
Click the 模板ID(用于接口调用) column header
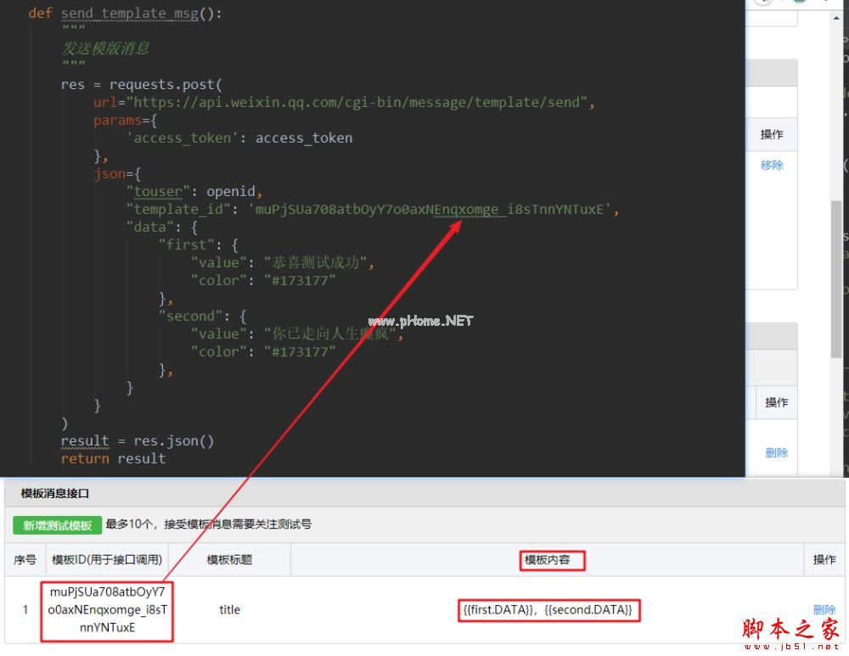coord(107,560)
